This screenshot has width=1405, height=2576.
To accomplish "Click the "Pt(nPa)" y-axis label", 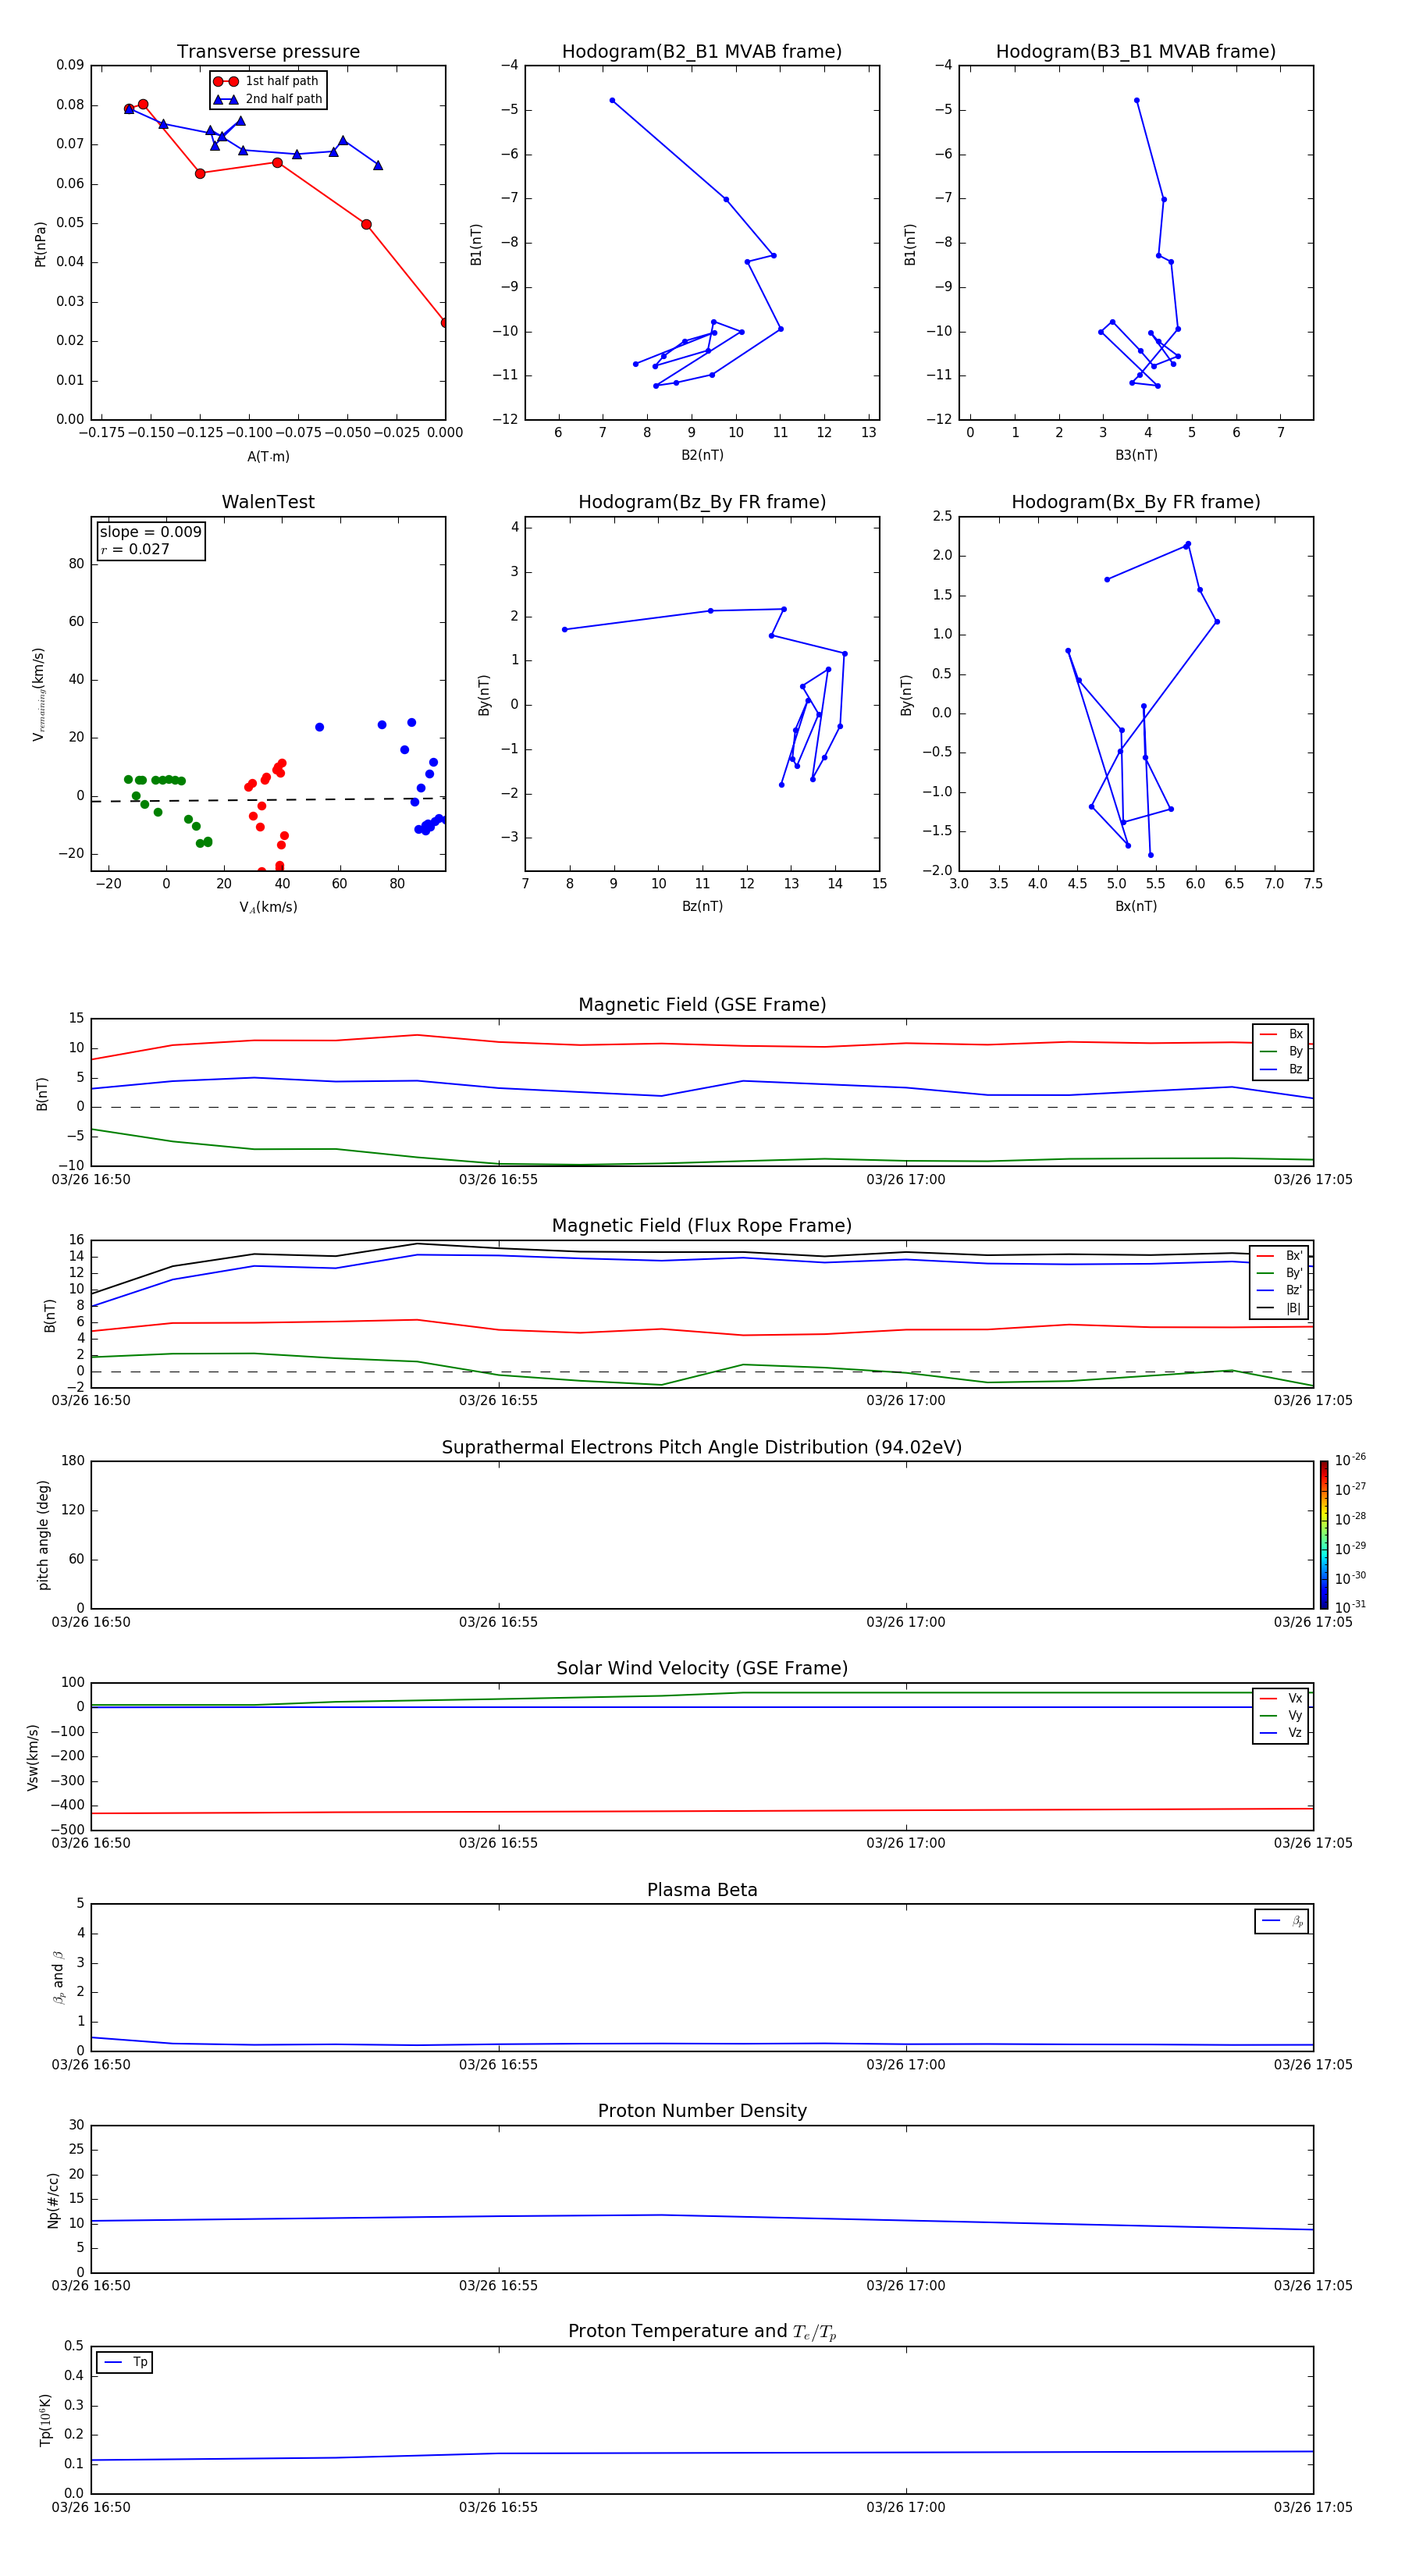I will [x=40, y=244].
